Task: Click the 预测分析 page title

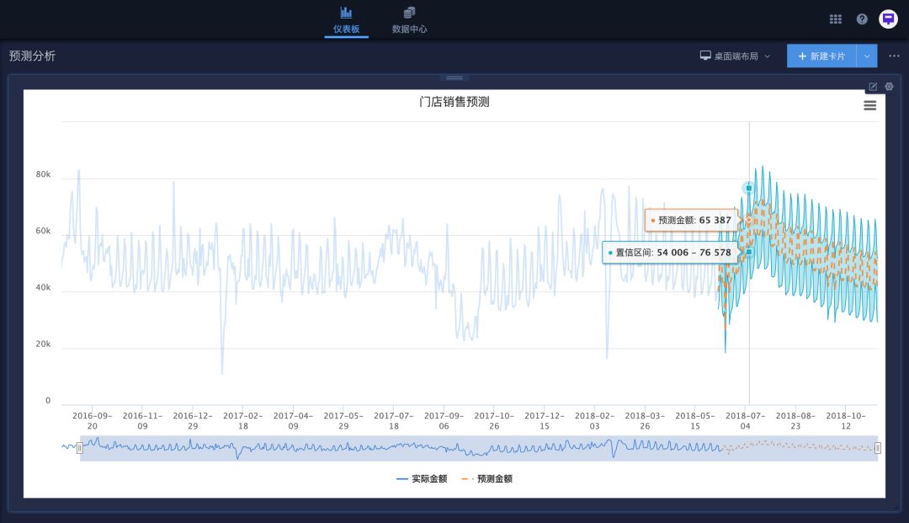Action: pyautogui.click(x=32, y=56)
